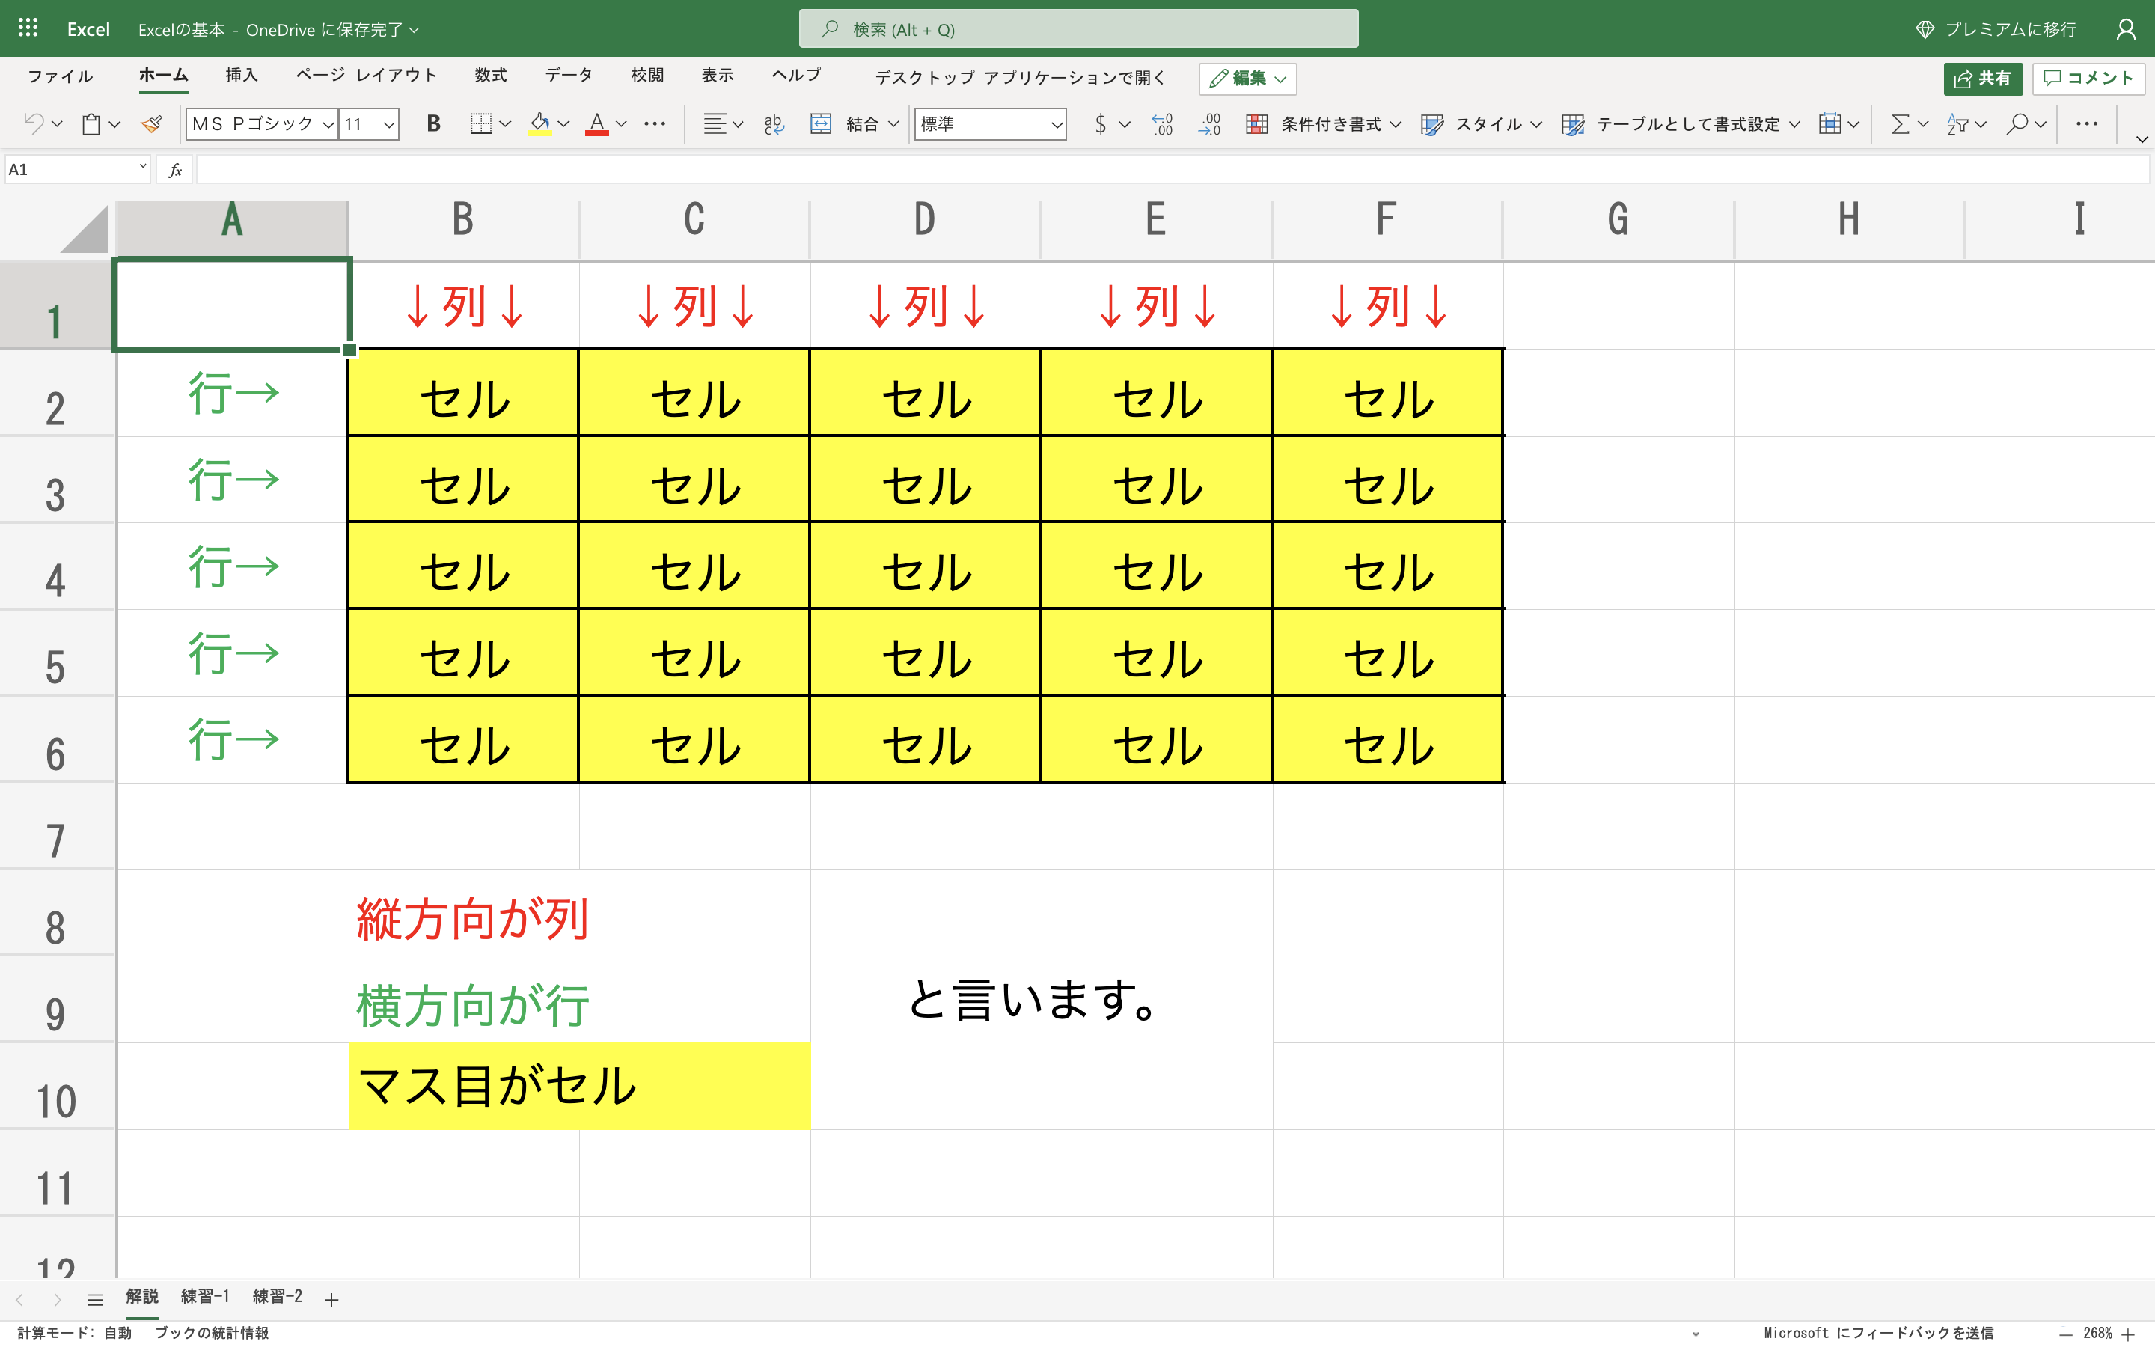Select the Format Painter brush icon
The image size is (2155, 1347).
(x=153, y=123)
